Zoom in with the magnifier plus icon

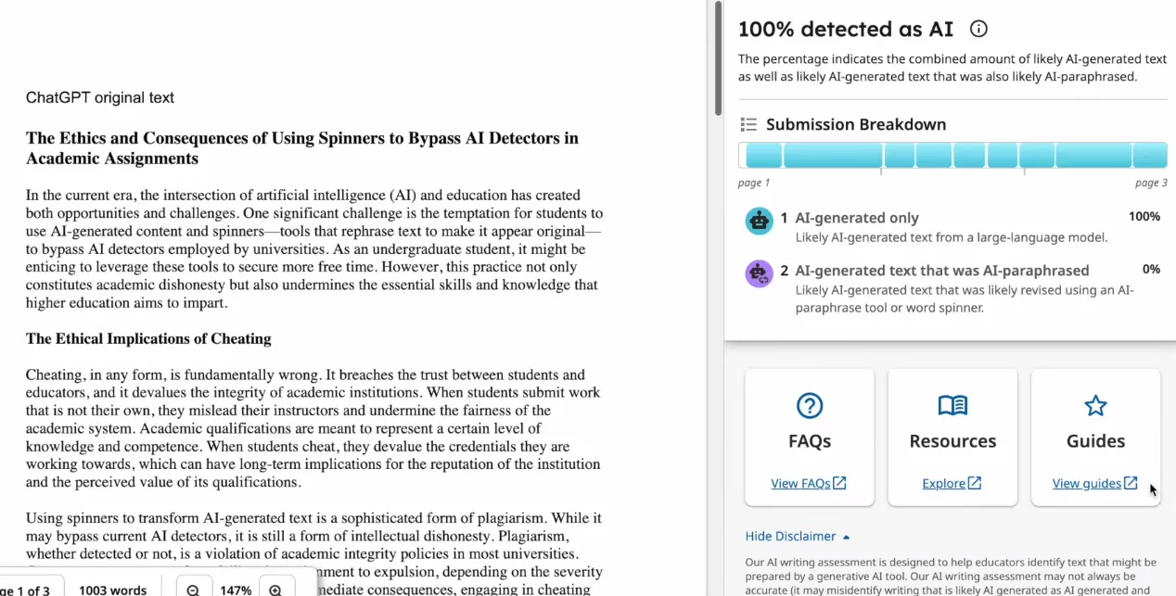(275, 589)
